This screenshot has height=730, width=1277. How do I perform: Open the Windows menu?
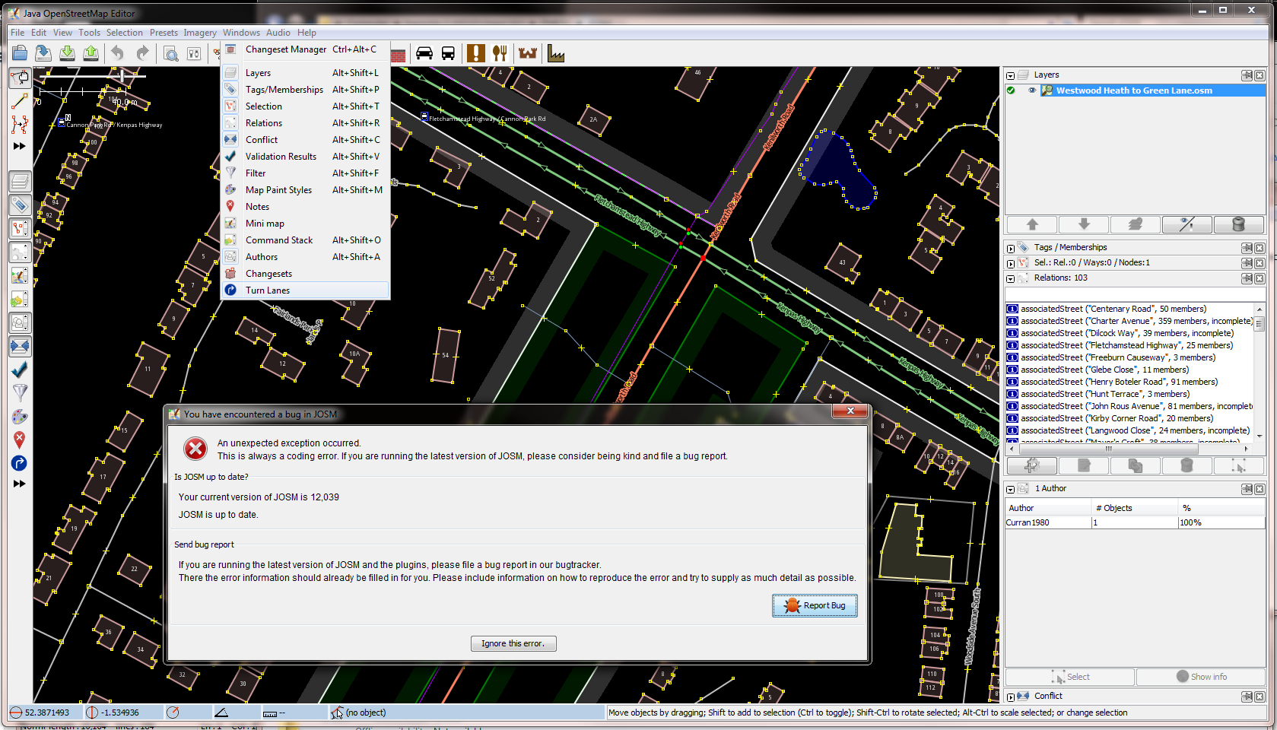click(x=241, y=33)
